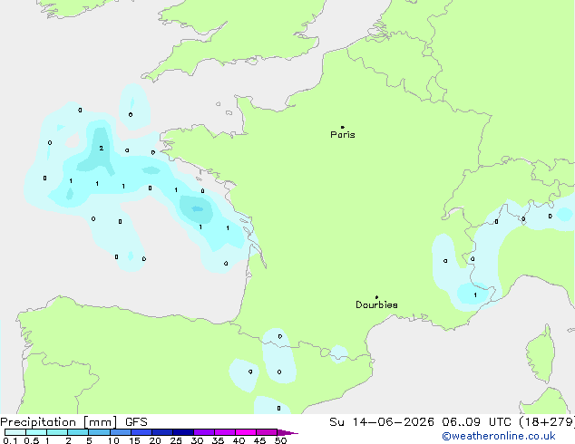Click the legend label '0.1'
The image size is (575, 444).
coord(10,440)
